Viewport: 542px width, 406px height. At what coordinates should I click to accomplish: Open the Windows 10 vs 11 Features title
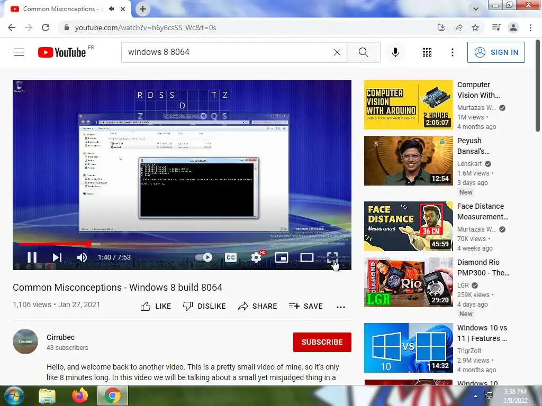482,333
